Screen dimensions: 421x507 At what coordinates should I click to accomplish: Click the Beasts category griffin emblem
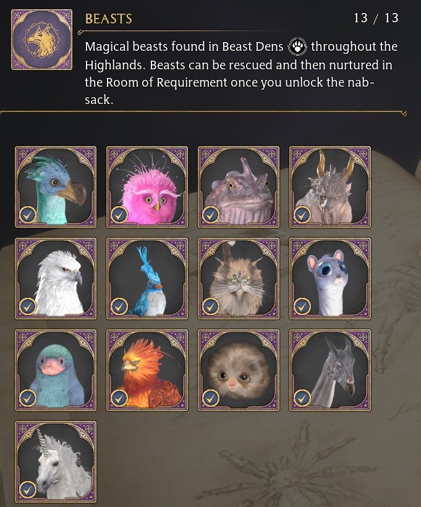(x=41, y=40)
